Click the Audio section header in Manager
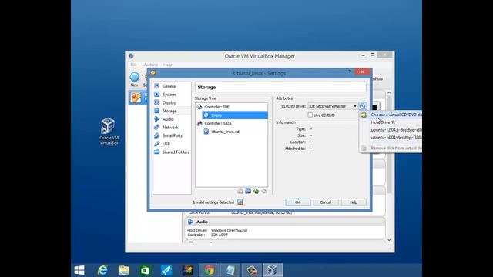Viewport: 493px width, 277px height. pyautogui.click(x=284, y=222)
